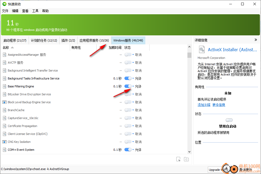Open status dropdown for Client License Service

click(x=133, y=134)
